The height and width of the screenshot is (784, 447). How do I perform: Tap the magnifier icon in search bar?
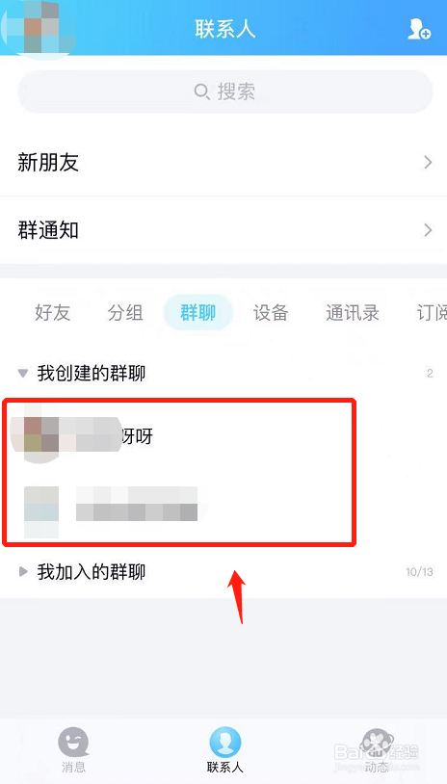click(201, 92)
